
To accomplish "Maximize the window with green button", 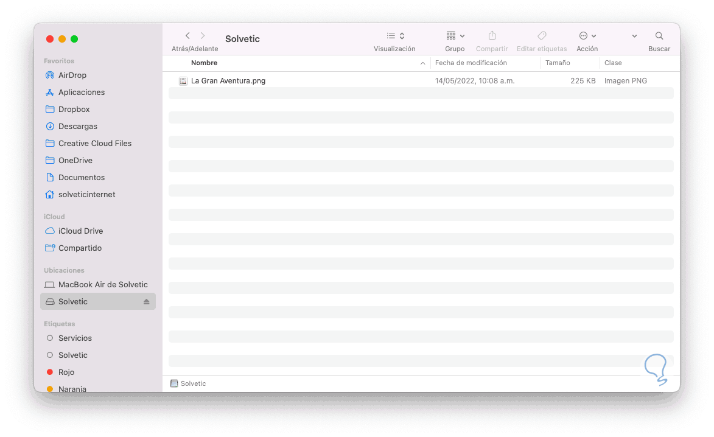I will pyautogui.click(x=74, y=39).
